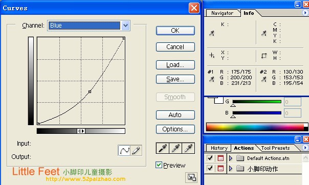The height and width of the screenshot is (185, 309).
Task: Pick the white point eyedropper
Action: tap(188, 148)
